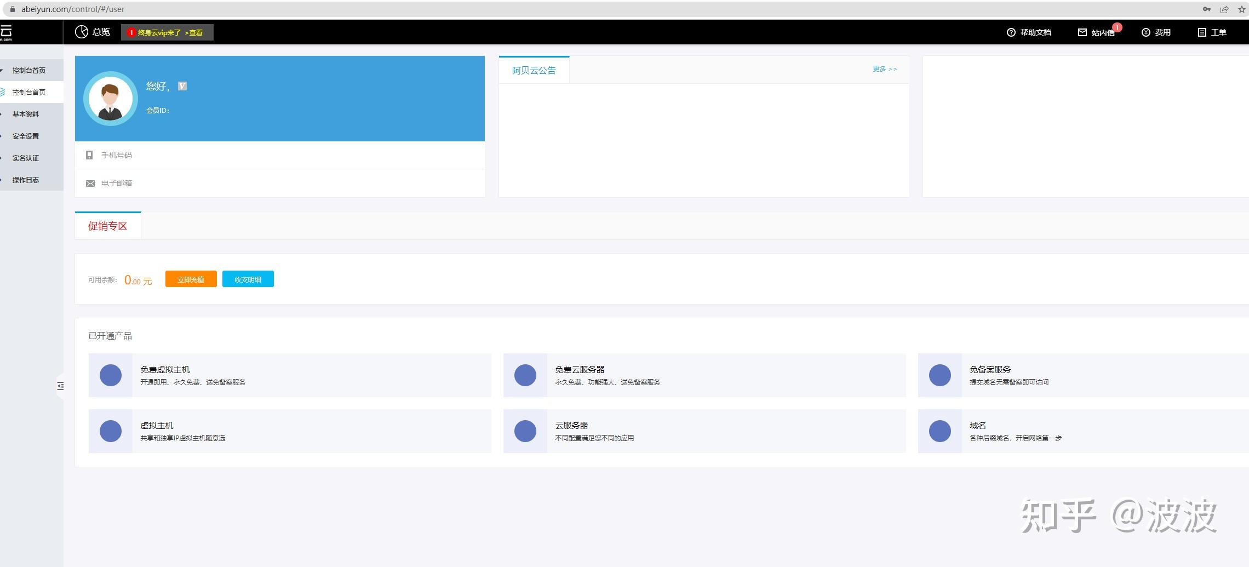Click the 云服务器 product circle icon

(x=525, y=431)
